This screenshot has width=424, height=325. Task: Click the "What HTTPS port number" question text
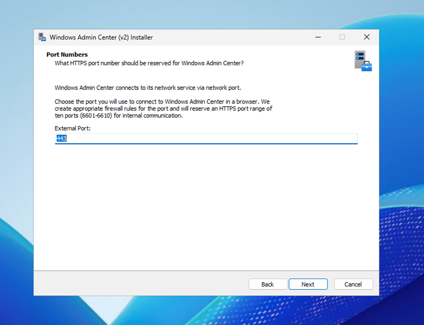[149, 63]
